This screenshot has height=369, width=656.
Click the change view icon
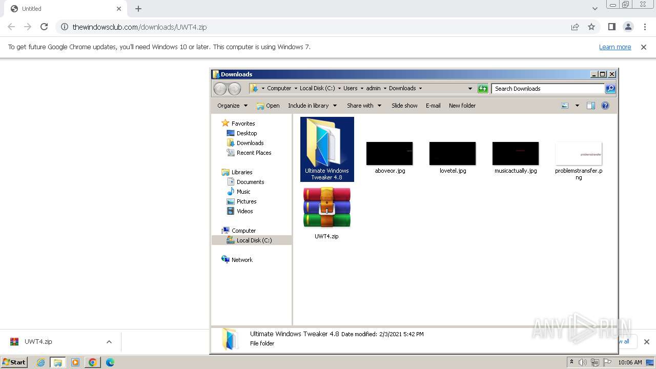pos(565,106)
